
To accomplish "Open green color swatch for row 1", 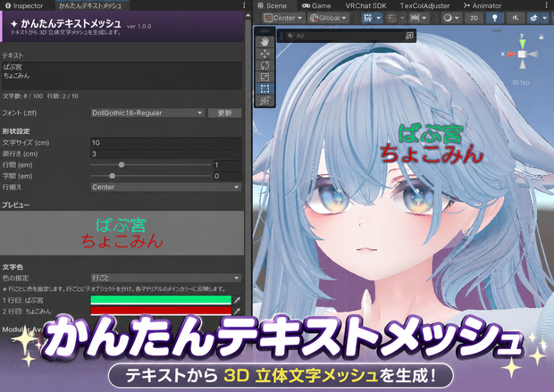I will click(161, 300).
